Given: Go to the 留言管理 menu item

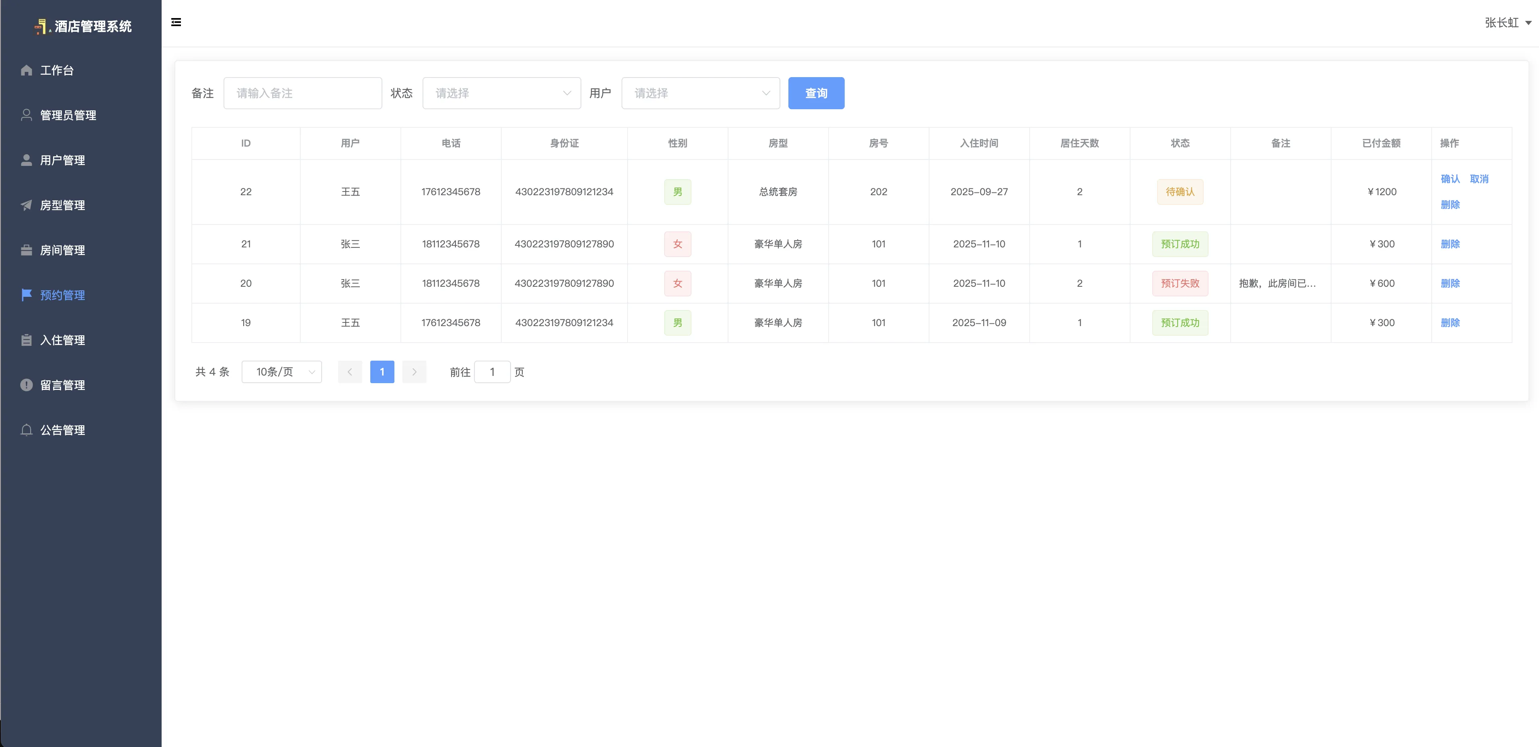Looking at the screenshot, I should tap(63, 385).
